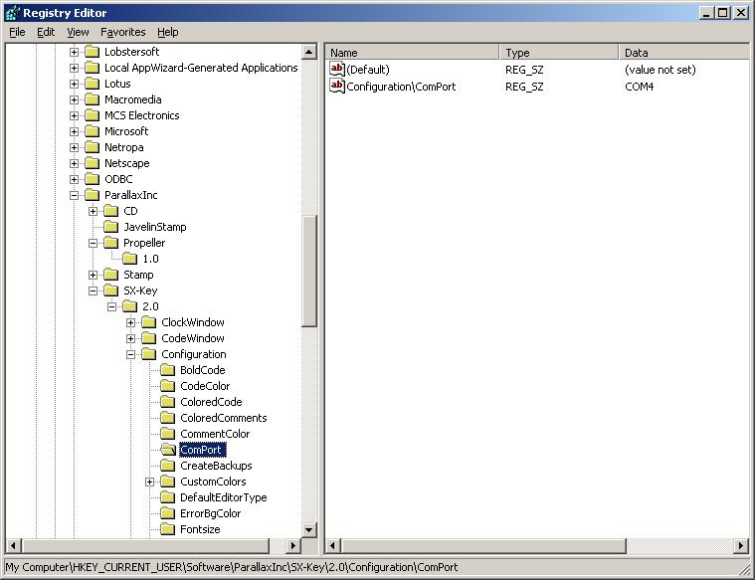This screenshot has height=580, width=755.
Task: Click the tree pane scroll up arrow
Action: [309, 52]
